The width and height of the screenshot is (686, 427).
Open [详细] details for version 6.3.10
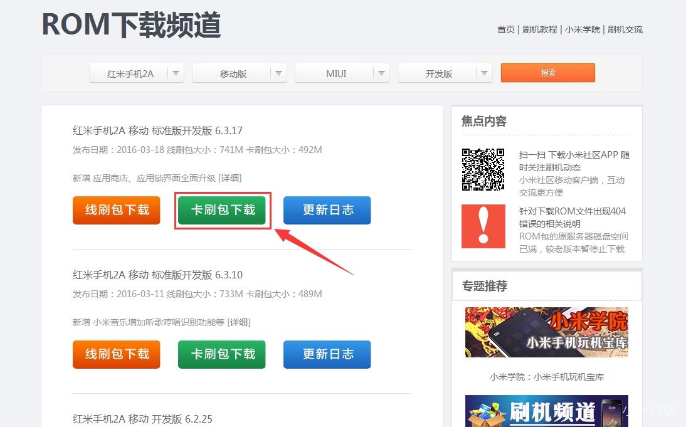(241, 322)
